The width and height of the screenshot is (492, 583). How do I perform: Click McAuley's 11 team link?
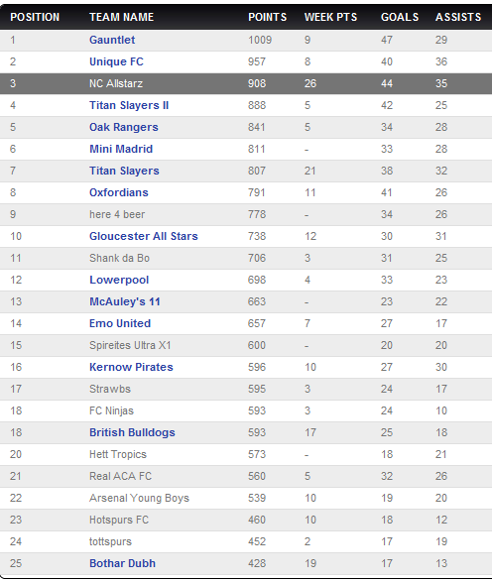[x=125, y=301]
